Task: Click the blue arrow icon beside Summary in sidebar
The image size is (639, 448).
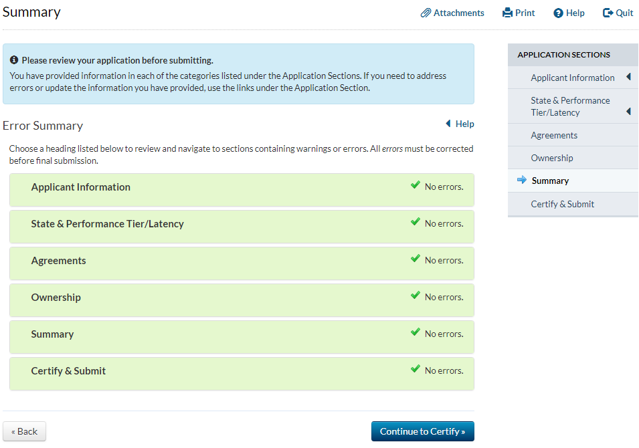Action: 522,180
